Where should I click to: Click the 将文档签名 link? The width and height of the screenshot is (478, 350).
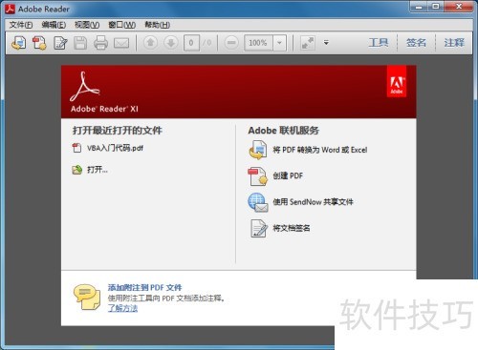[x=291, y=228]
